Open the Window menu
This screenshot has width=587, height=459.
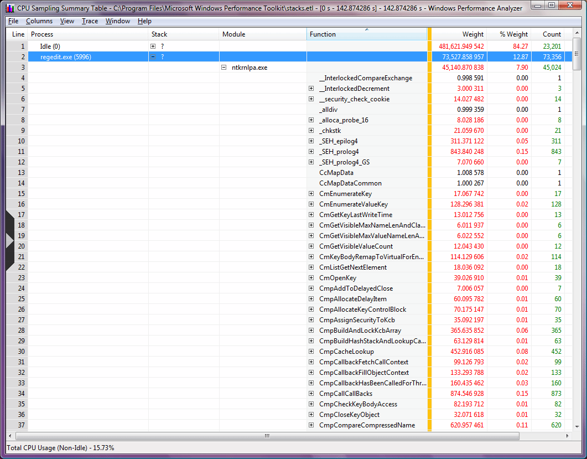point(117,21)
